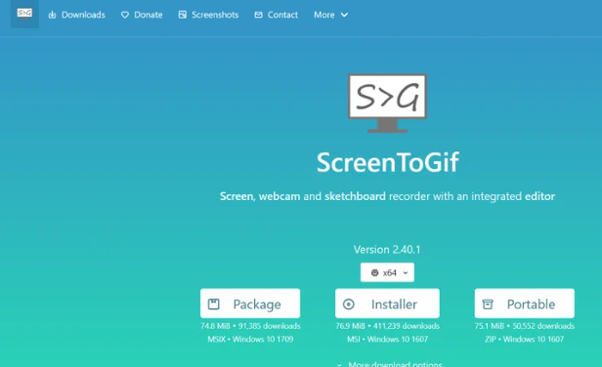Screen dimensions: 602x367
Task: Download the Portable version
Action: [525, 304]
